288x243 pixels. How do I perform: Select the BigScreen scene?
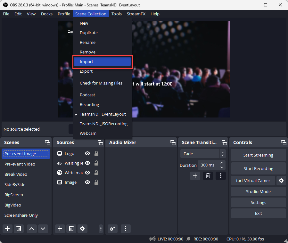[26, 195]
